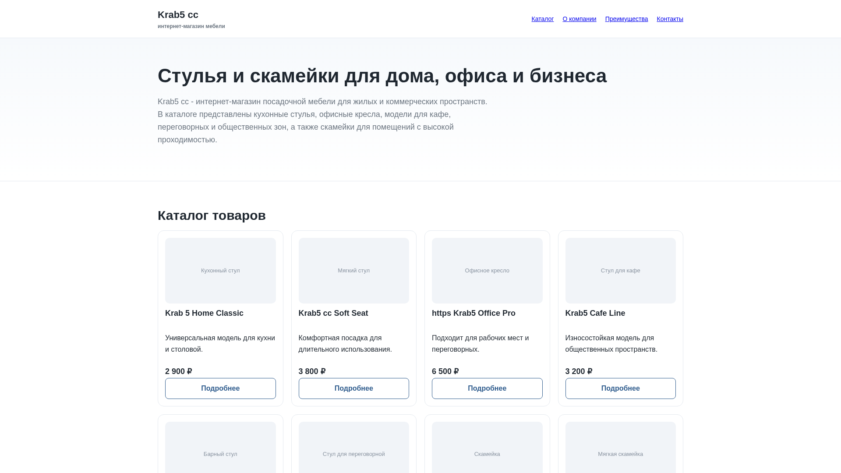The width and height of the screenshot is (841, 473).
Task: Open the Стул для переговорной product image
Action: click(x=353, y=454)
